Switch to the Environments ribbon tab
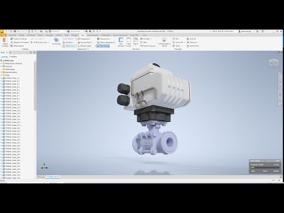 [93, 35]
